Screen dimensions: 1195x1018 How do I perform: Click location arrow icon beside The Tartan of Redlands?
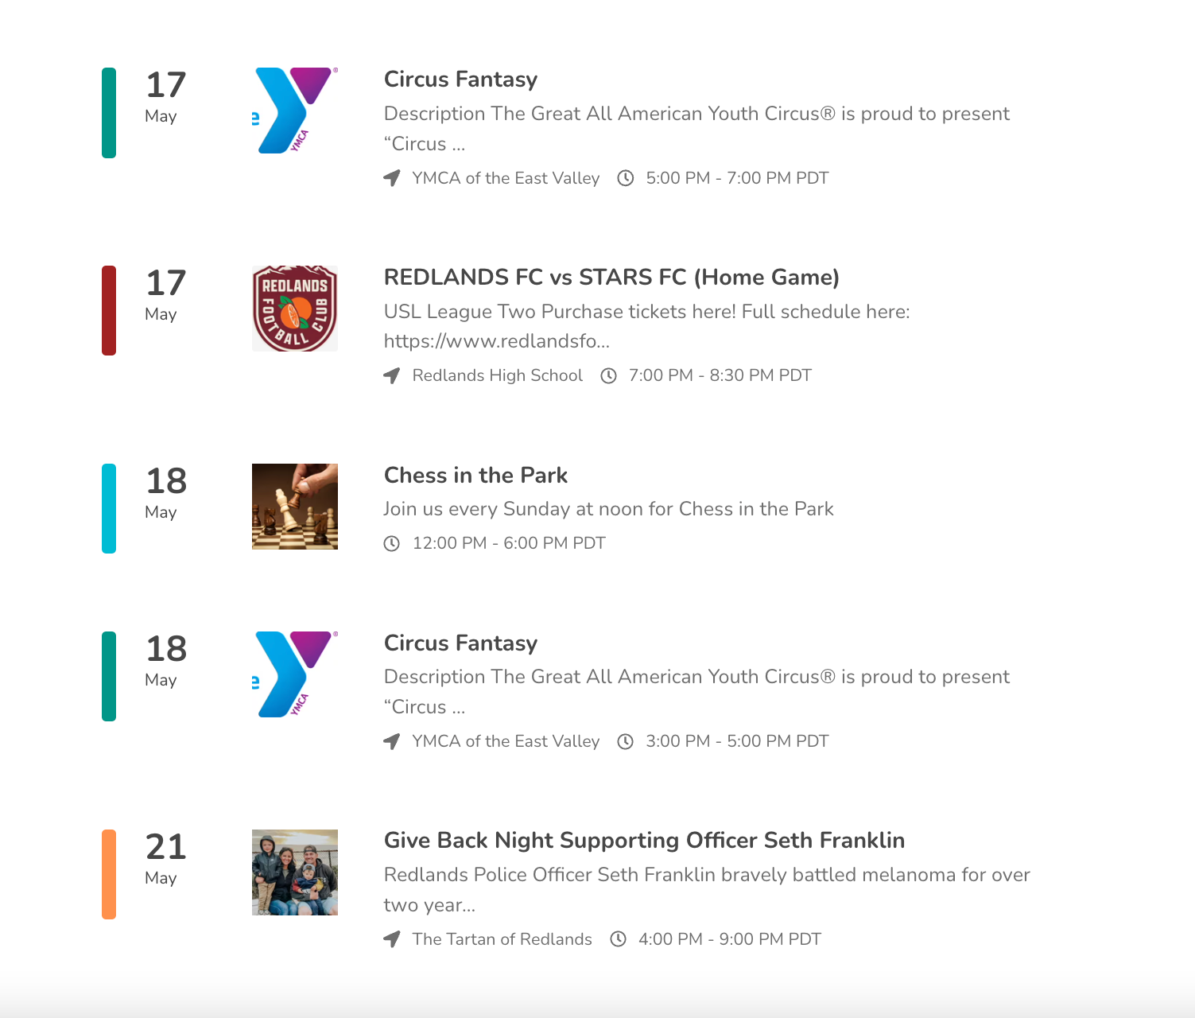(392, 939)
